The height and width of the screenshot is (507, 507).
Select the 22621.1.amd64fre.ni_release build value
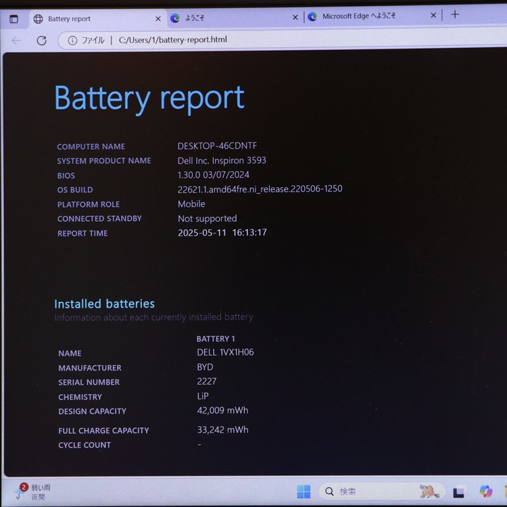[x=260, y=189]
